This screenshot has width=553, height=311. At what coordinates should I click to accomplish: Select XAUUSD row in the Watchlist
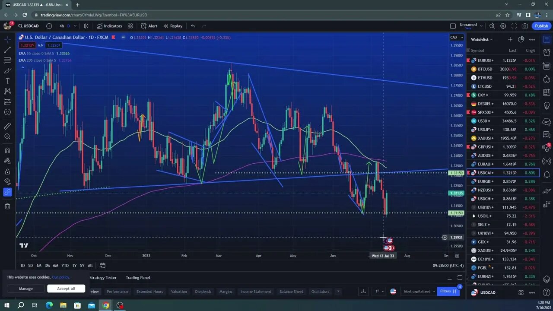pyautogui.click(x=503, y=138)
